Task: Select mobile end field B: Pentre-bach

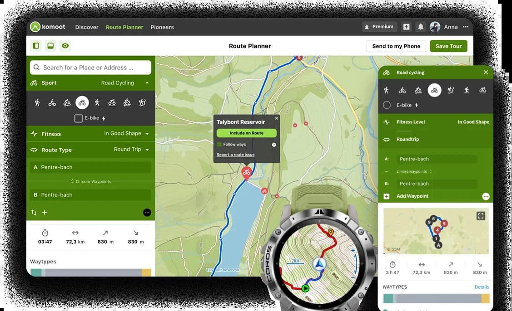Action: pyautogui.click(x=437, y=184)
